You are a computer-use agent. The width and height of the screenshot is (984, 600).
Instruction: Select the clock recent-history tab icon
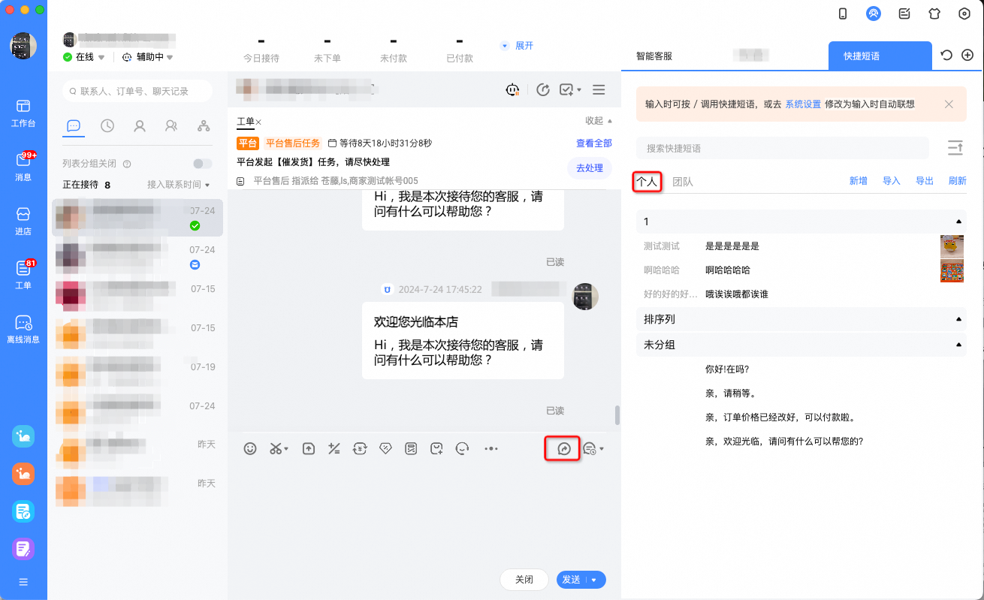pyautogui.click(x=107, y=126)
